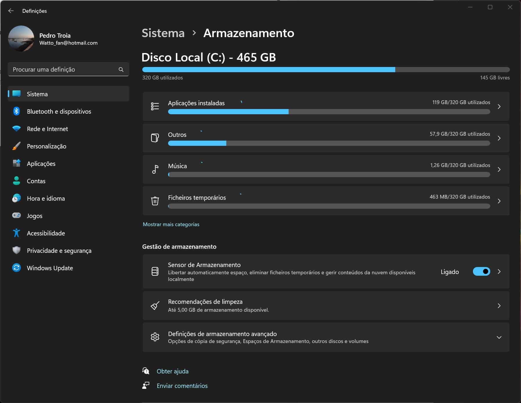Click the Acessibilidade icon

pyautogui.click(x=17, y=233)
